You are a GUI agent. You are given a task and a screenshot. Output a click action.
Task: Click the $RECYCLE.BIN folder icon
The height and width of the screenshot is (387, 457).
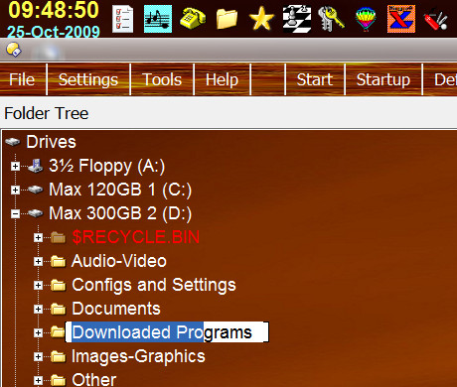tap(59, 237)
